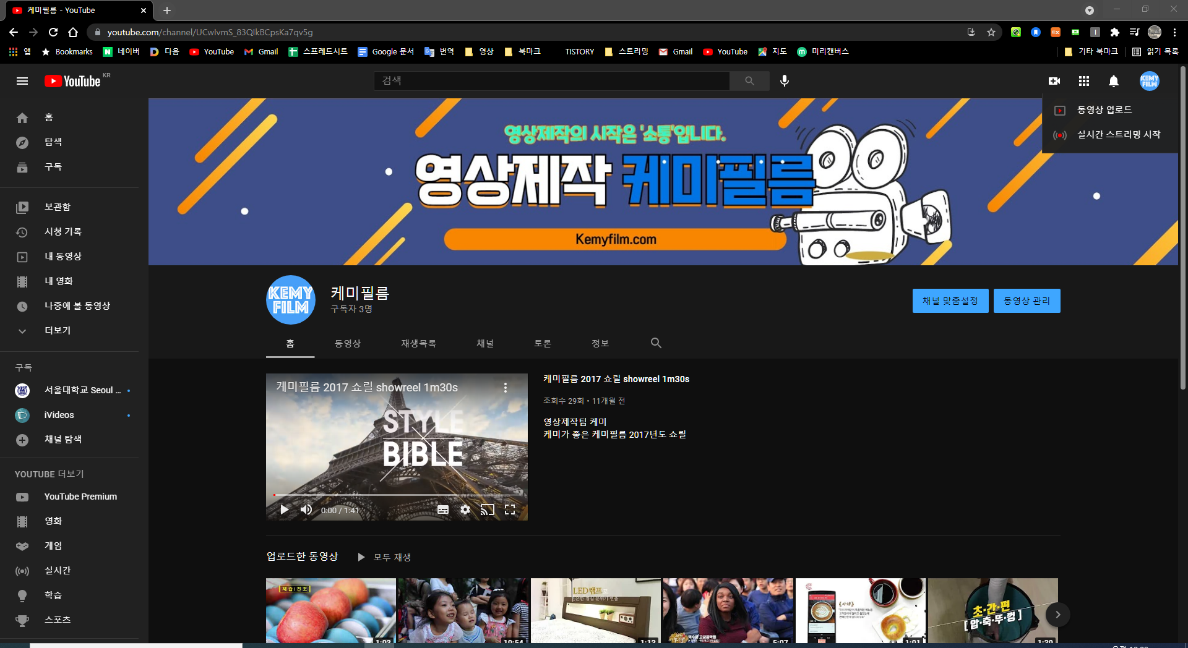Search within channel magnifier icon
The image size is (1188, 648).
[x=656, y=343]
